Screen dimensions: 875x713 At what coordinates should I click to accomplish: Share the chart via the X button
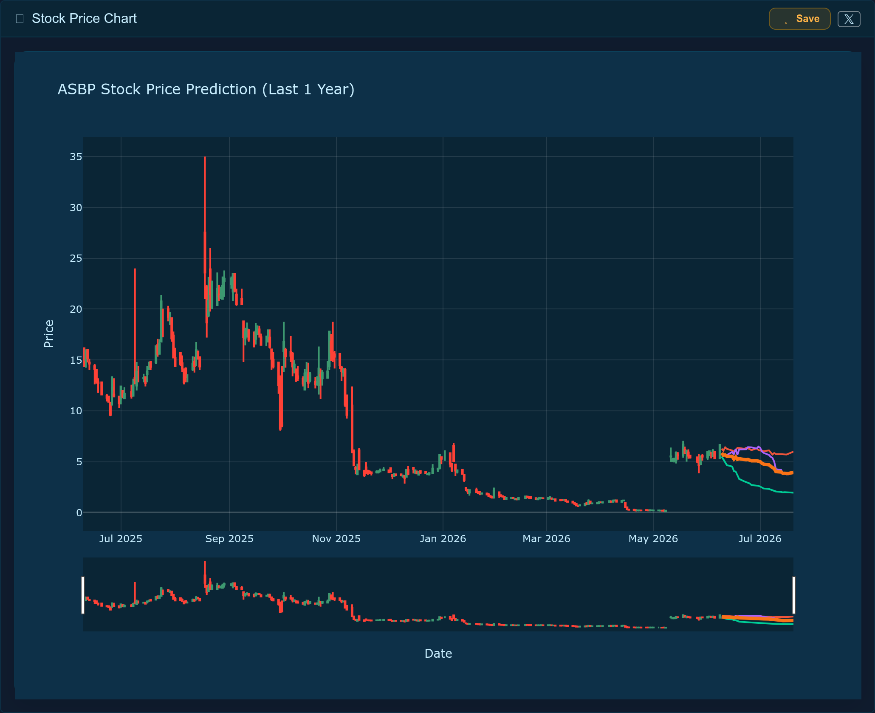(849, 19)
